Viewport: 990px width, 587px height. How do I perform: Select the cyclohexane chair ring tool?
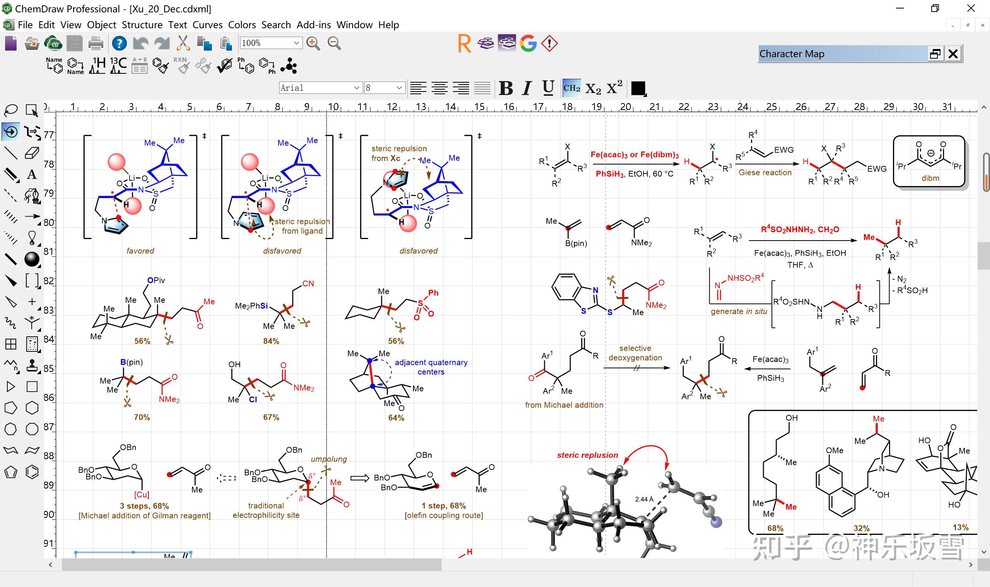pos(11,451)
